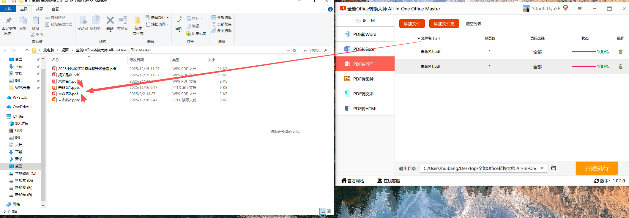
Task: Open the output directory dropdown arrow
Action: click(542, 168)
